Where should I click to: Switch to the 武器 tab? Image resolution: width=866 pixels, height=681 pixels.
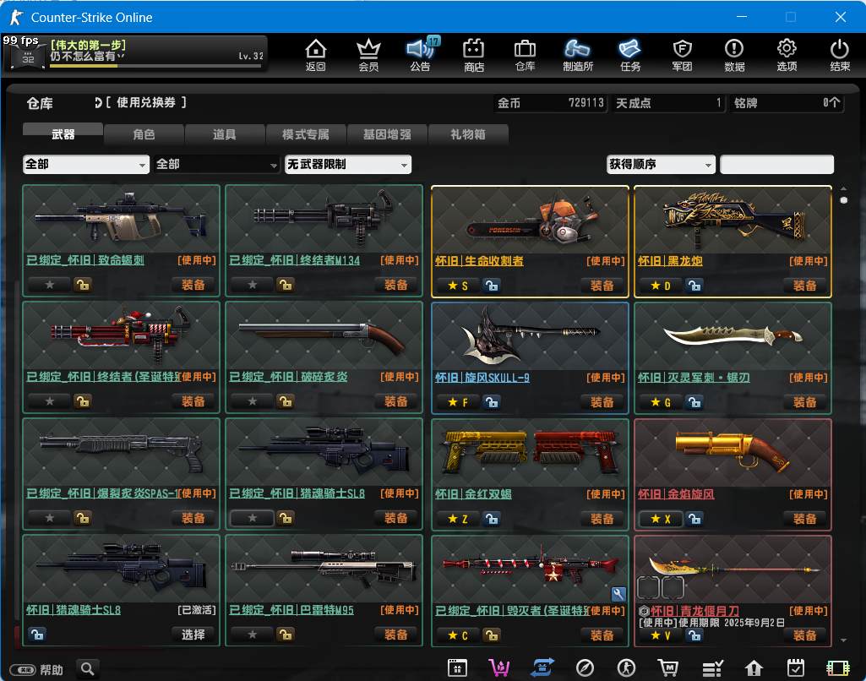(x=63, y=134)
